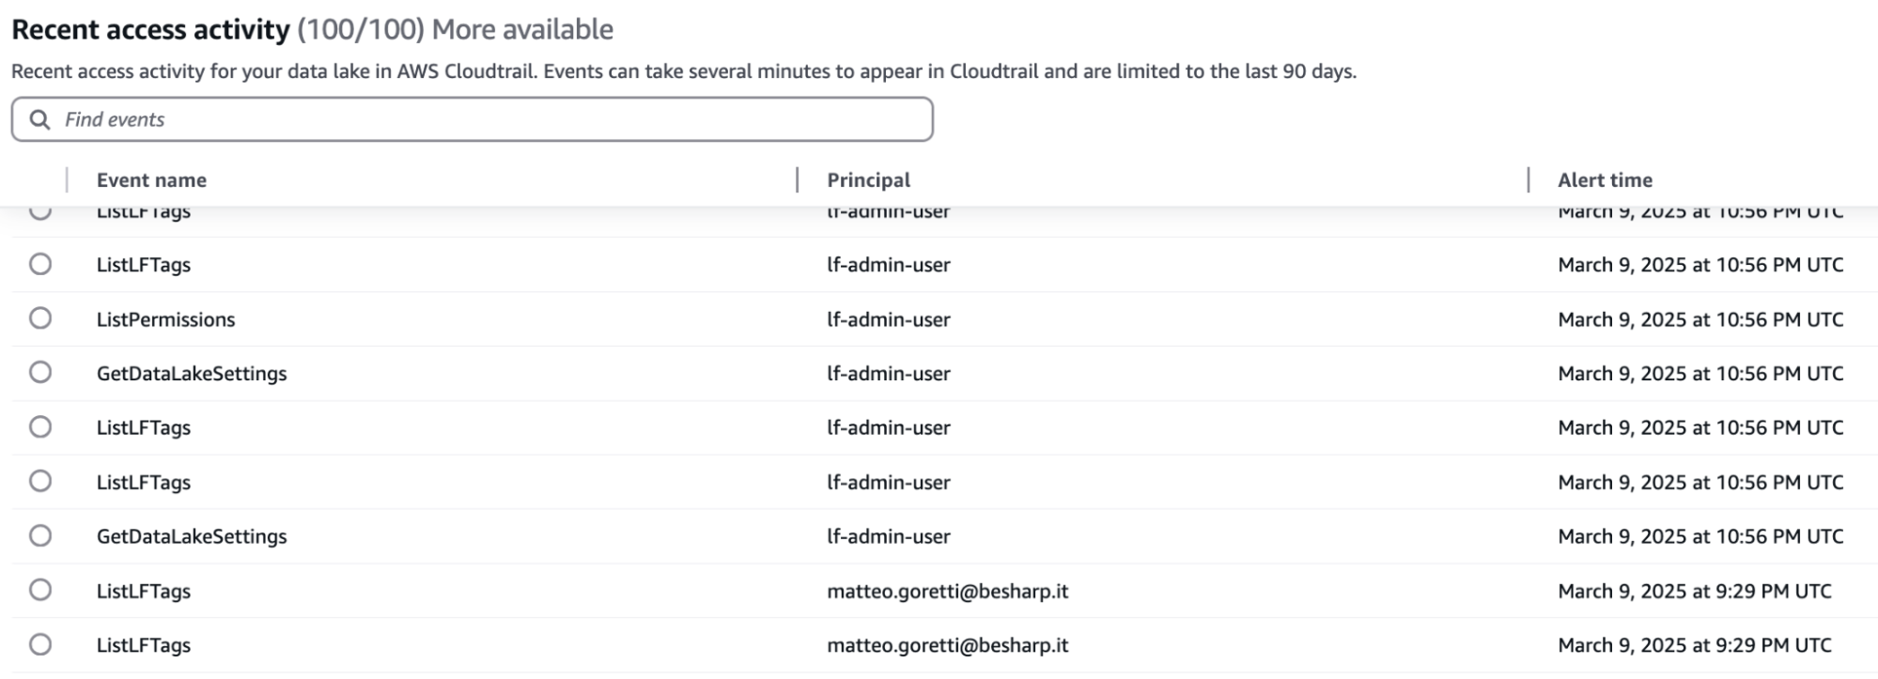
Task: Focus the Find events search field
Action: (489, 120)
